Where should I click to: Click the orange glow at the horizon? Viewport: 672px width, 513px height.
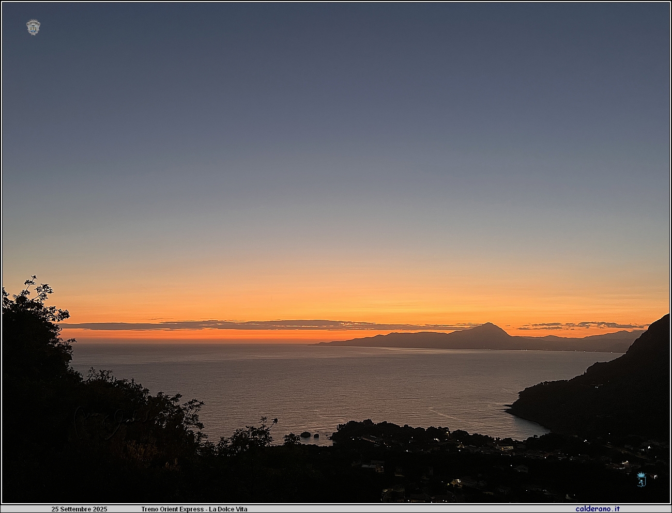point(207,336)
